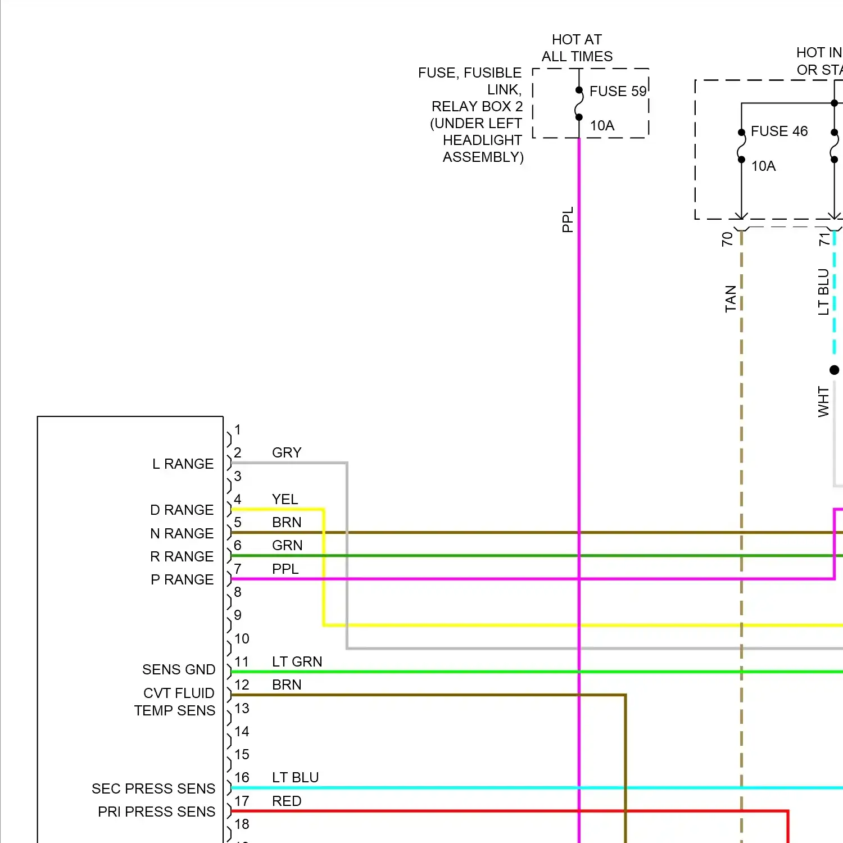Select the HOT AT ALL TIMES text
This screenshot has height=843, width=843.
click(x=577, y=48)
